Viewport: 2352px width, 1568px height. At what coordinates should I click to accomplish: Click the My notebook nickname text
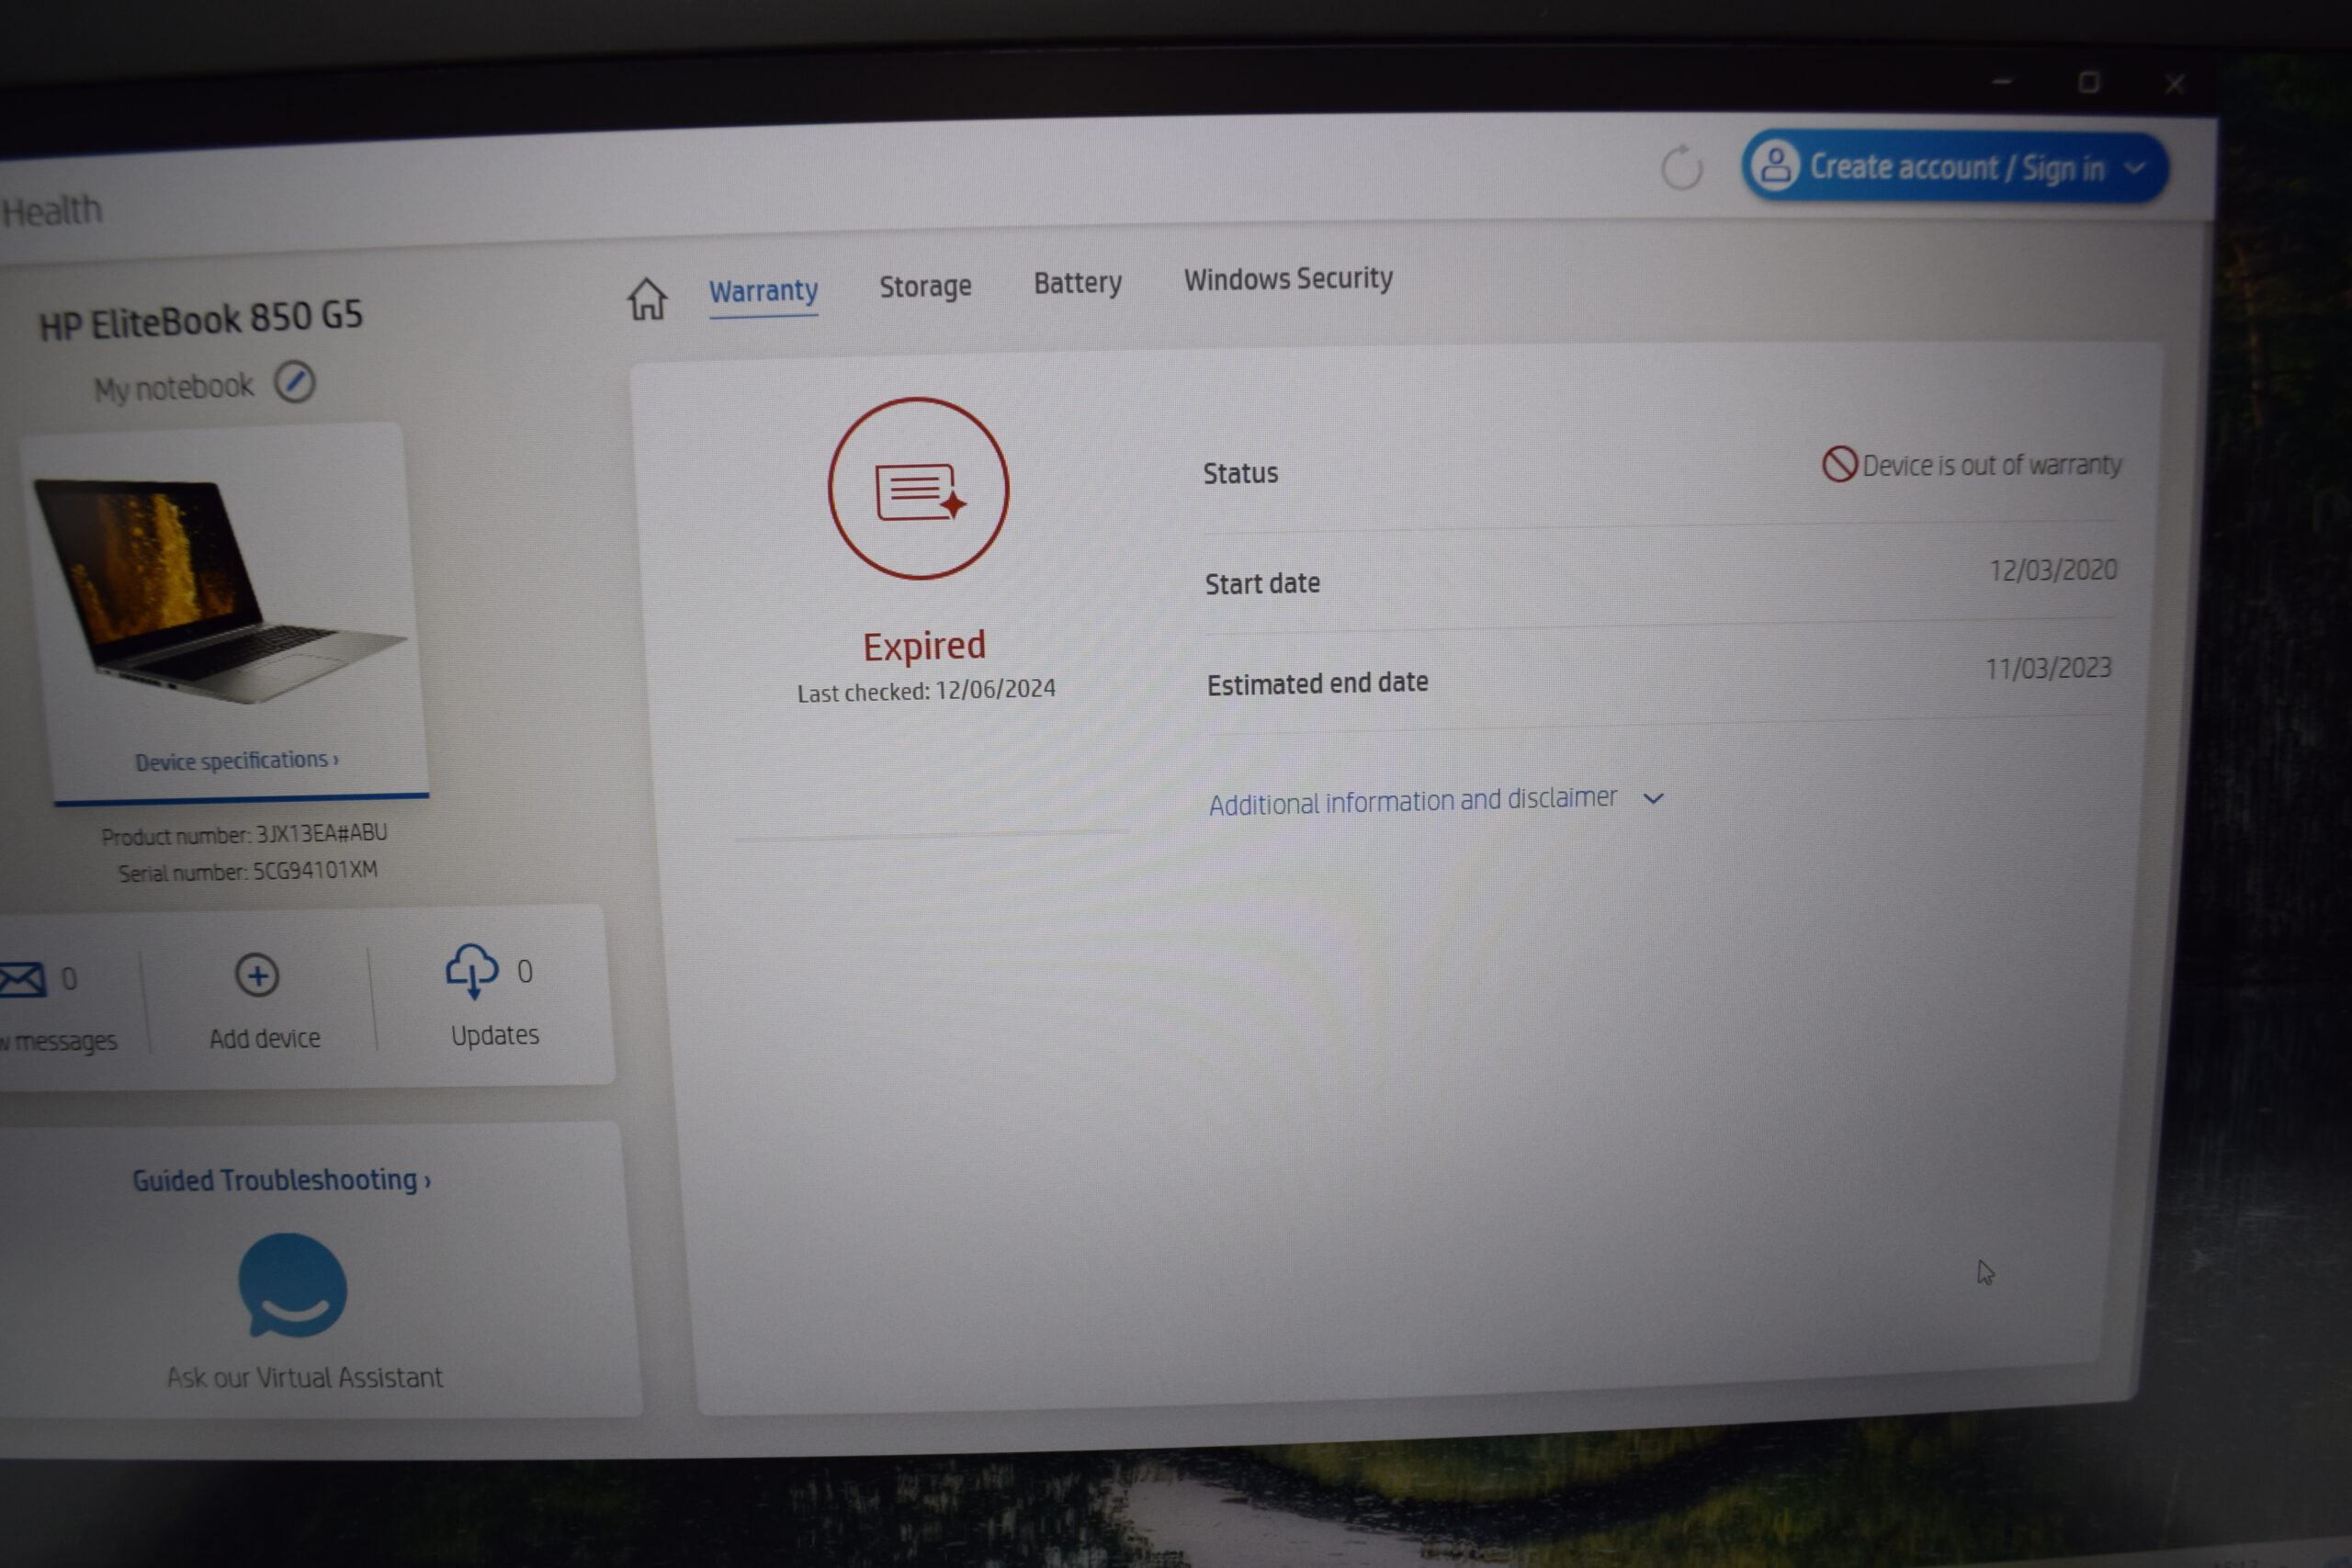tap(174, 387)
